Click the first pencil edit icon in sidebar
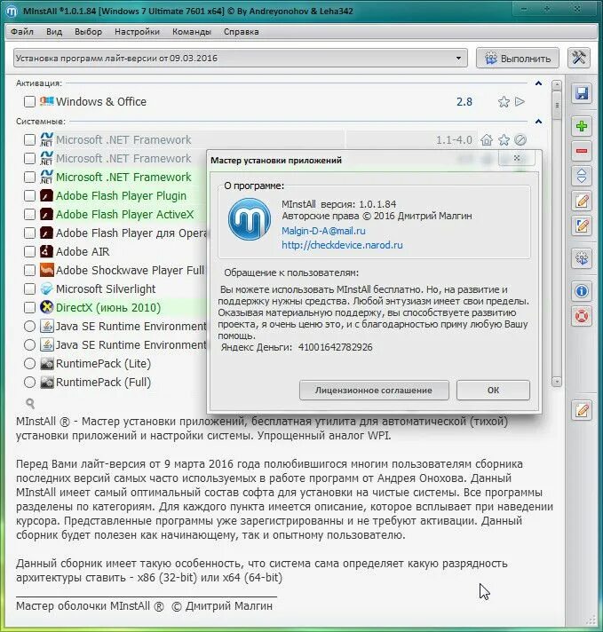This screenshot has height=632, width=603. tap(581, 201)
